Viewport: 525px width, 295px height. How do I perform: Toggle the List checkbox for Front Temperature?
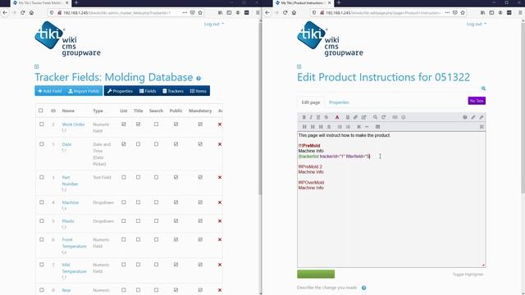pyautogui.click(x=124, y=239)
